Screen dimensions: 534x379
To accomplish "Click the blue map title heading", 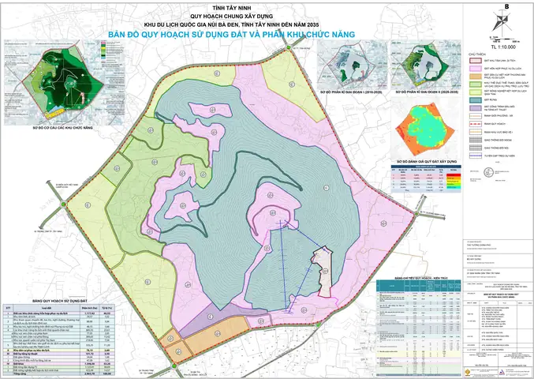I will 232,35.
